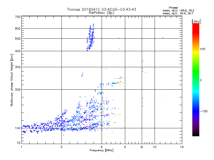The image size is (214, 160).
Task: Click the y-axis tick label '750'
Action: pyautogui.click(x=18, y=17)
